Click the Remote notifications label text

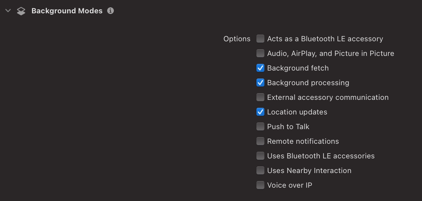pyautogui.click(x=303, y=141)
